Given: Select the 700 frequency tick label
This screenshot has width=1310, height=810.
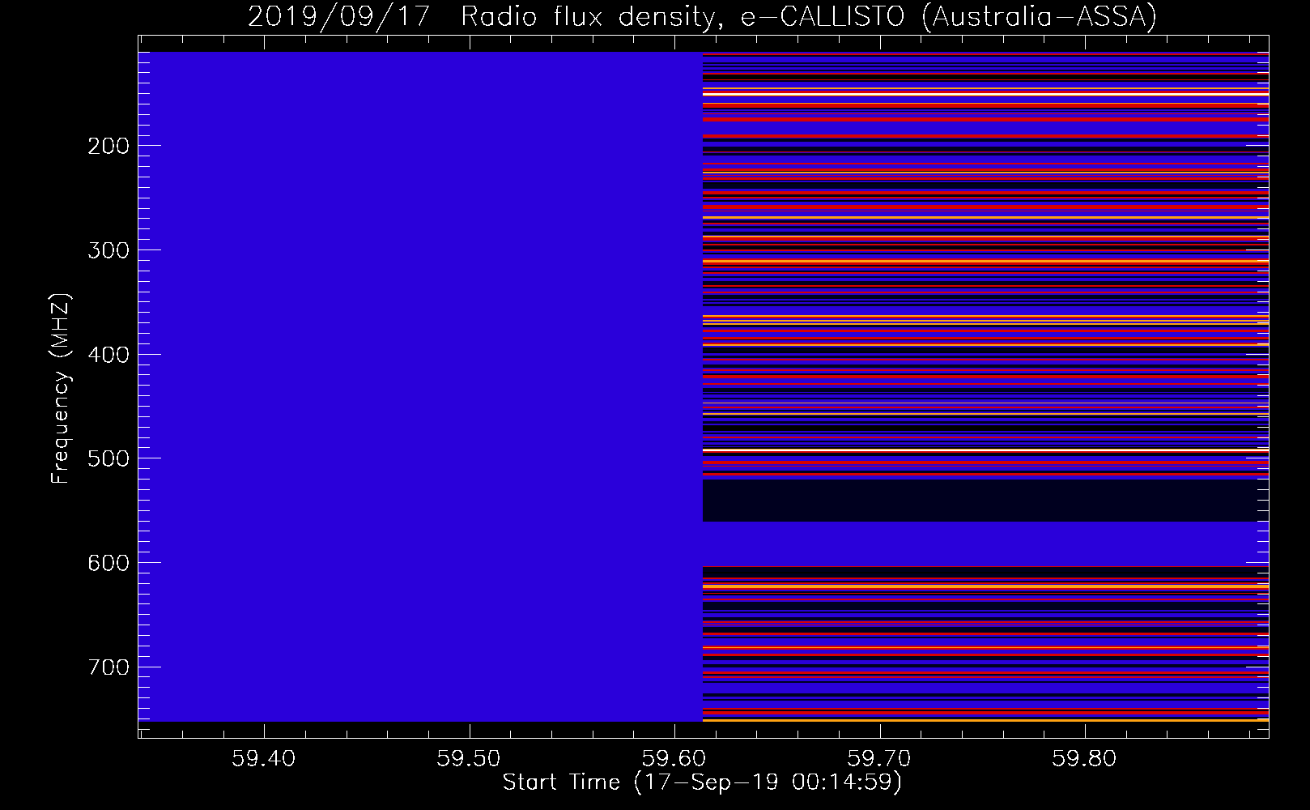Looking at the screenshot, I should pos(108,667).
